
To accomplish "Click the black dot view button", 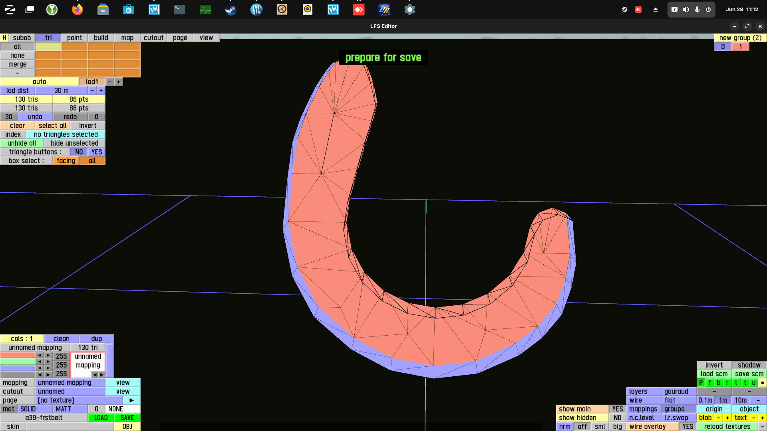I will point(762,383).
